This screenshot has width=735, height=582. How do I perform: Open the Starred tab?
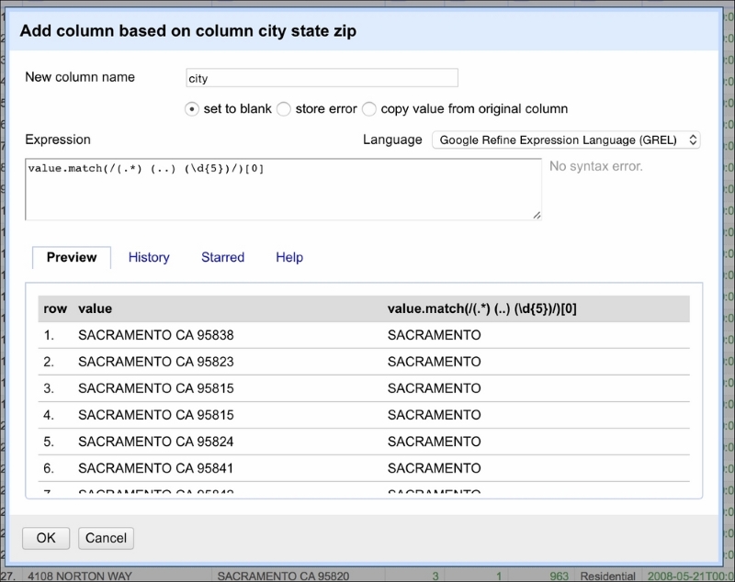pos(222,258)
